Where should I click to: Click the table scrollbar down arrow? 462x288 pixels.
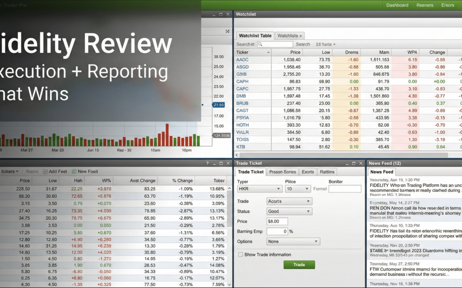coord(230,285)
